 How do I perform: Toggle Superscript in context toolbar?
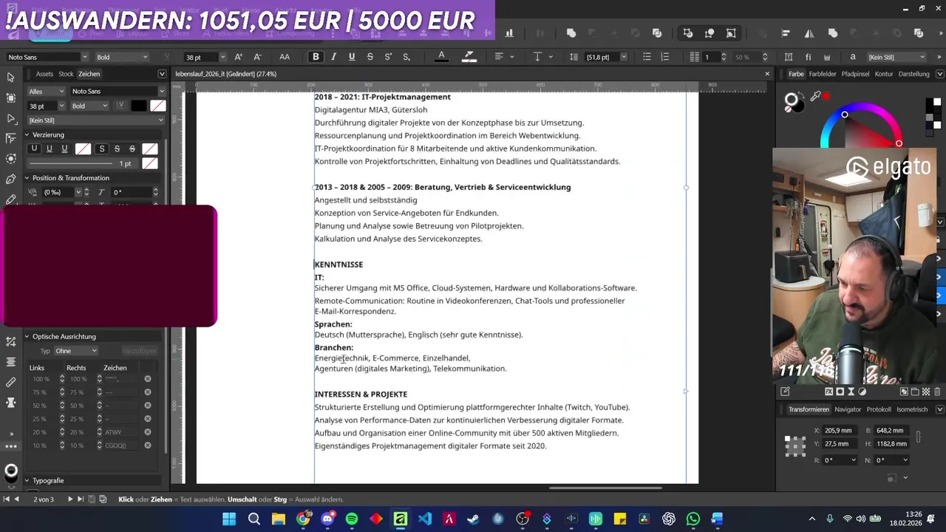point(388,57)
